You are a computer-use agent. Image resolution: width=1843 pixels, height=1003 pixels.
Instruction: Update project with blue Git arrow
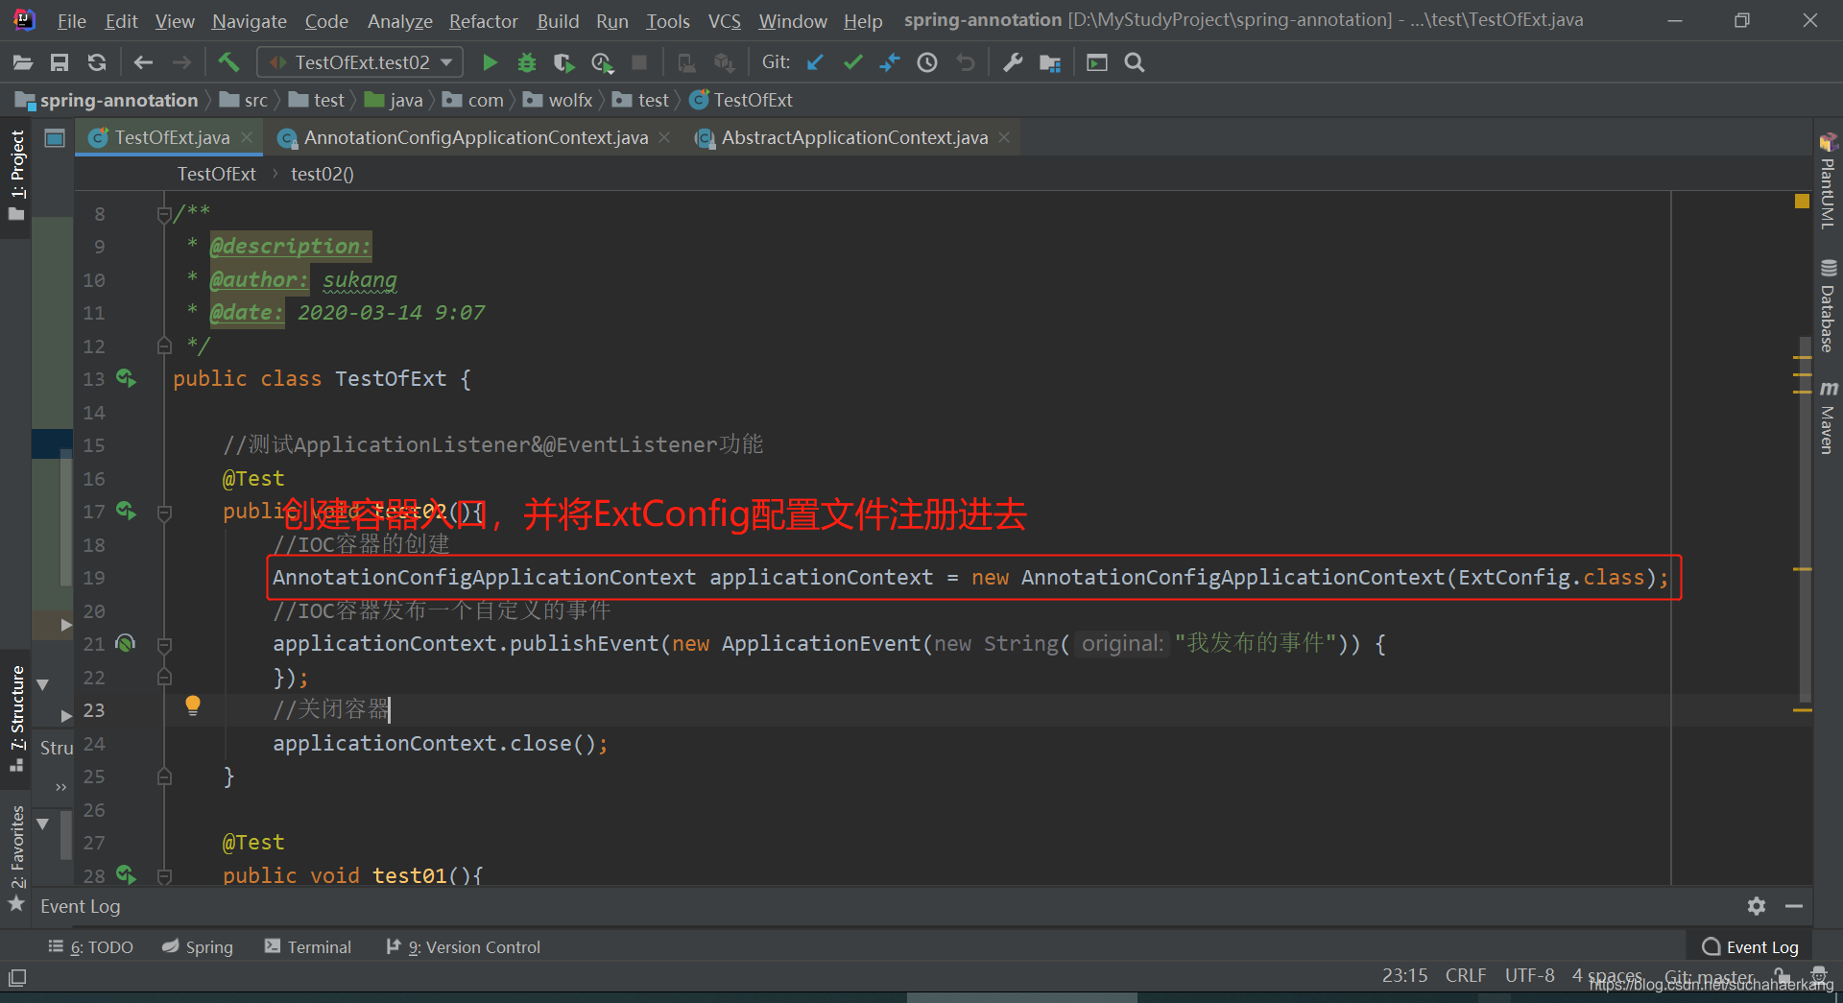[815, 63]
